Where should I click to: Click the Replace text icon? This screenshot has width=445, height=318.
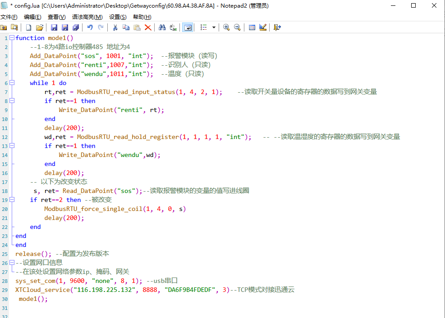[173, 27]
